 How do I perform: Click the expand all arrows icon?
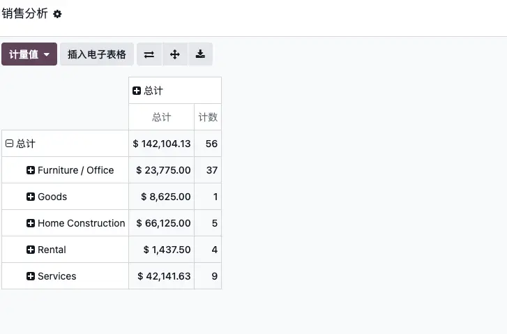click(x=175, y=54)
